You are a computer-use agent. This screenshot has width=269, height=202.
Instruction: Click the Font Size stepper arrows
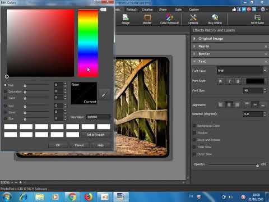[265, 91]
